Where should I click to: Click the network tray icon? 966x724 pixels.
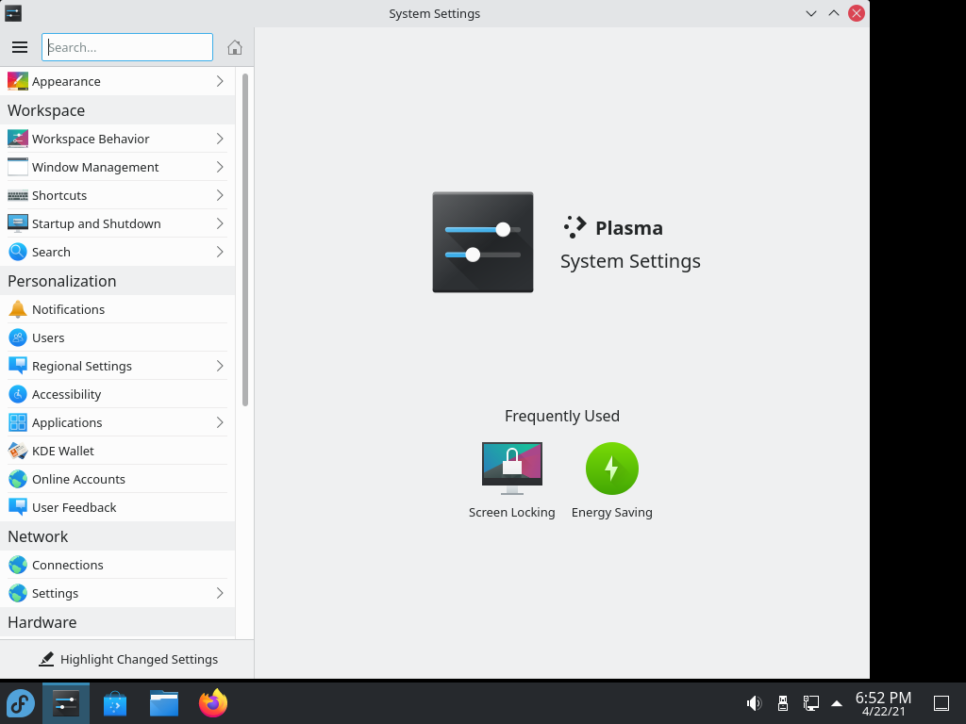(810, 703)
